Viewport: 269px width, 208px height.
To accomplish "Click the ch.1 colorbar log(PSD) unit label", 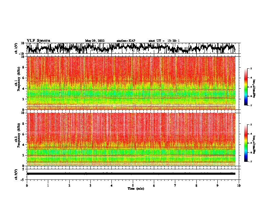I will click(254, 88).
